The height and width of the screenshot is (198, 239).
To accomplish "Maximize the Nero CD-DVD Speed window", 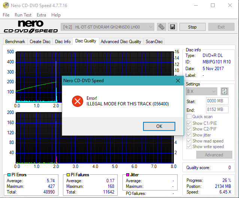I will click(x=213, y=5).
